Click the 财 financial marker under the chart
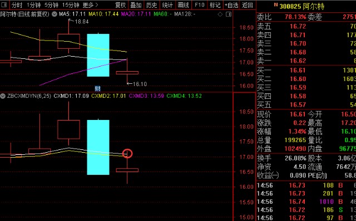Image resolution: width=356 pixels, height=221 pixels. [98, 88]
